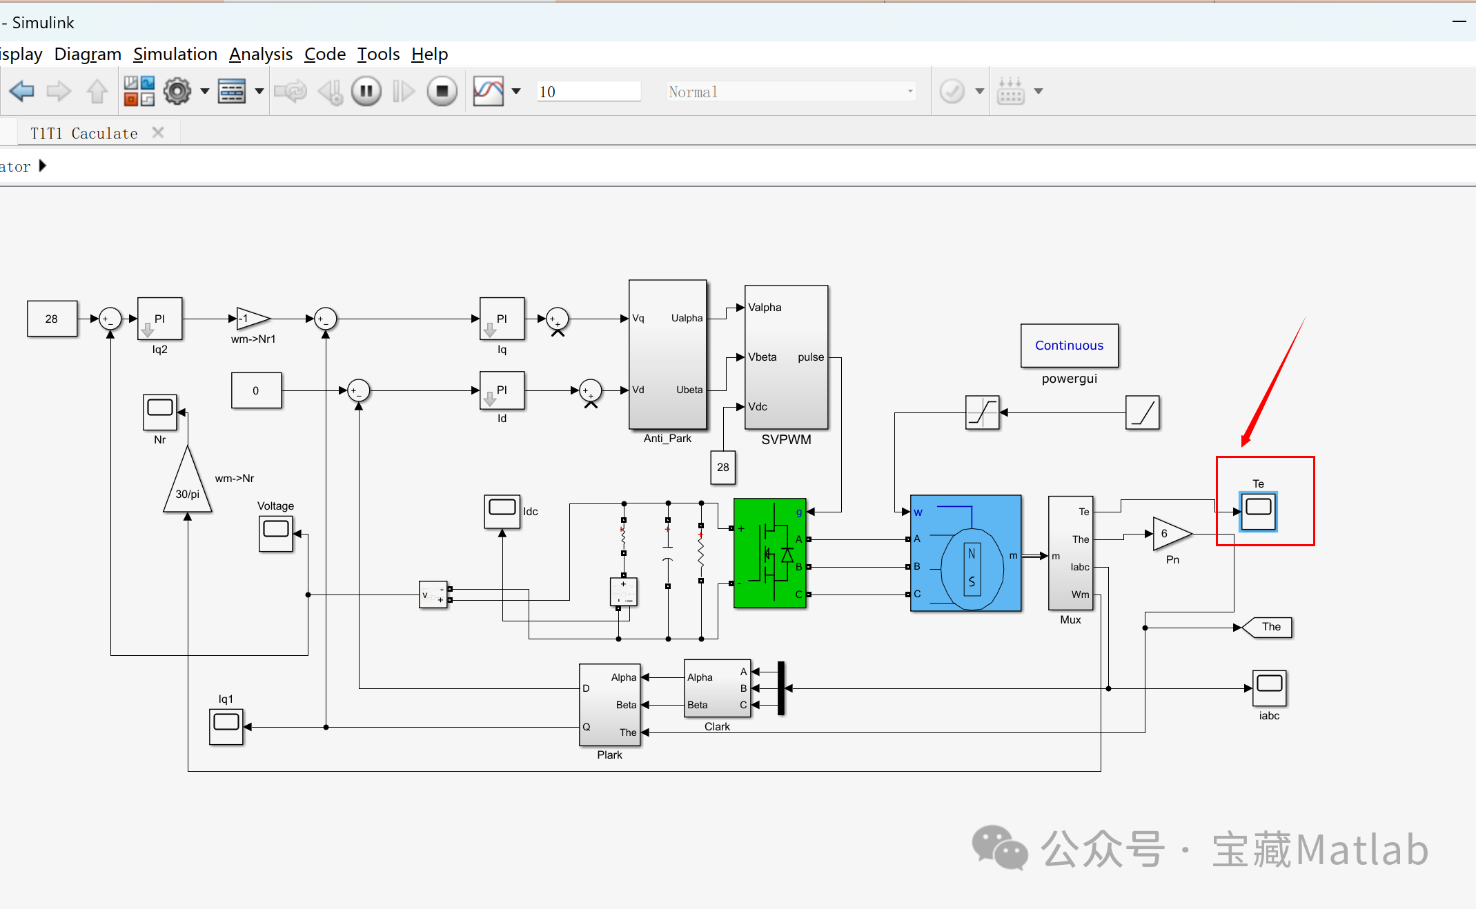1476x909 pixels.
Task: Click the Step Back simulation button
Action: (x=331, y=91)
